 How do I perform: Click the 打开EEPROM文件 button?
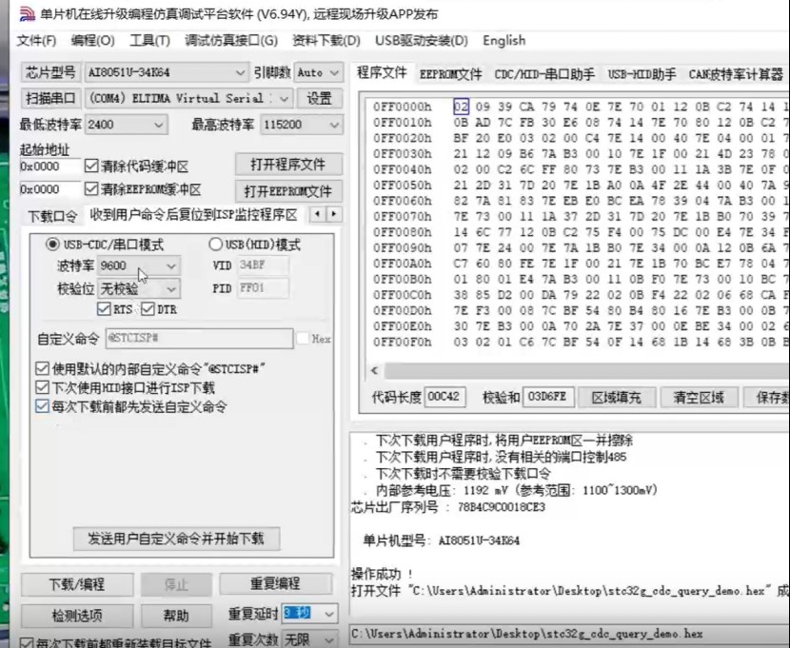[288, 191]
